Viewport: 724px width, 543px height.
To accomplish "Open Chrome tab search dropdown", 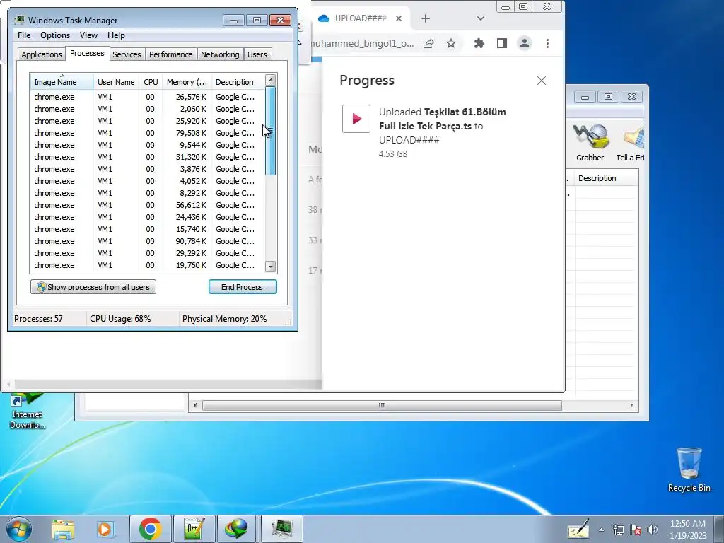I will pos(481,18).
